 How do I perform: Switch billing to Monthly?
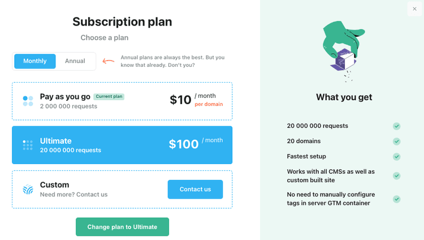pos(35,61)
